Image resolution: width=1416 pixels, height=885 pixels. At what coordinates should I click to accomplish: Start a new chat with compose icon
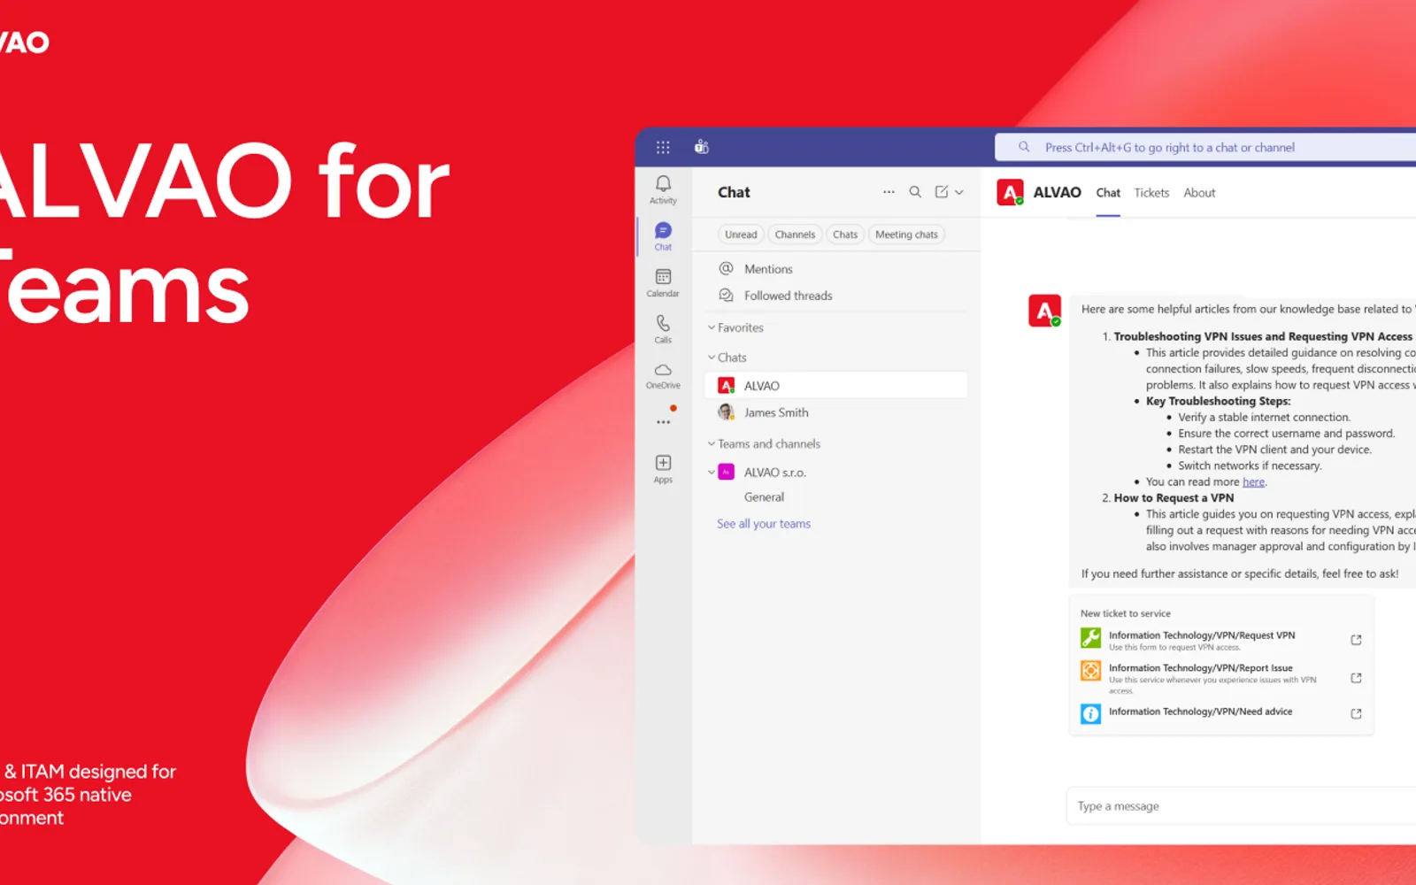(942, 192)
